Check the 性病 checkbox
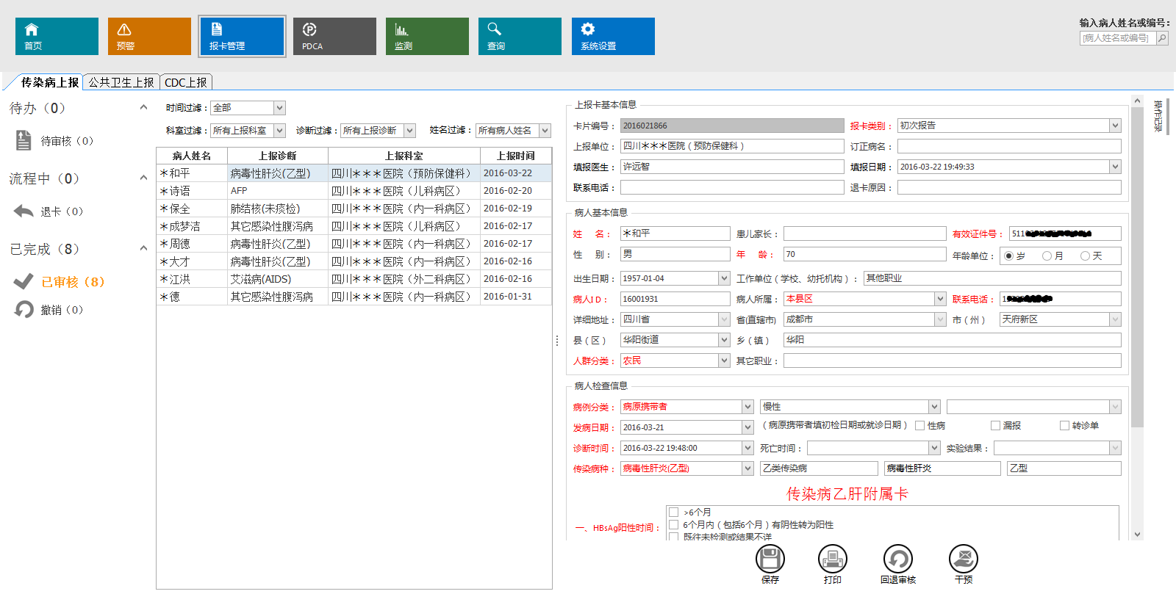Screen dimensions: 1176x594 pyautogui.click(x=919, y=426)
